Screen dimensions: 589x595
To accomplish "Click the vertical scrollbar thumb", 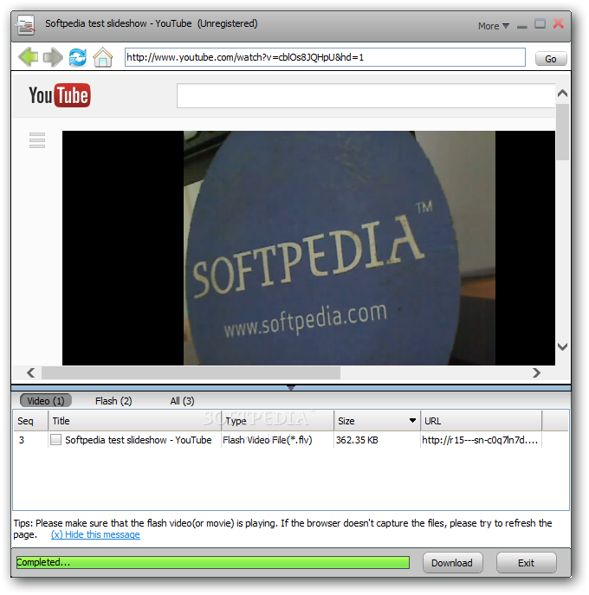I will [x=562, y=132].
